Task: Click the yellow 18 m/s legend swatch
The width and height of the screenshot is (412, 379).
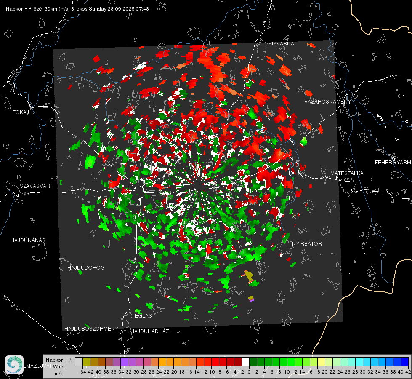Action: click(322, 361)
